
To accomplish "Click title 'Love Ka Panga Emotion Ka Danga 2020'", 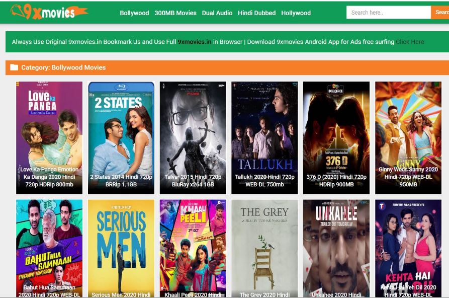I will [49, 177].
